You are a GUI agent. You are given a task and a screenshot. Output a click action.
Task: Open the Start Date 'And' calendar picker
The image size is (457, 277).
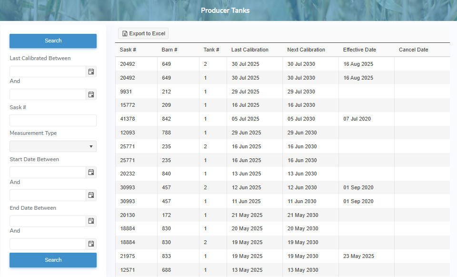pyautogui.click(x=91, y=195)
